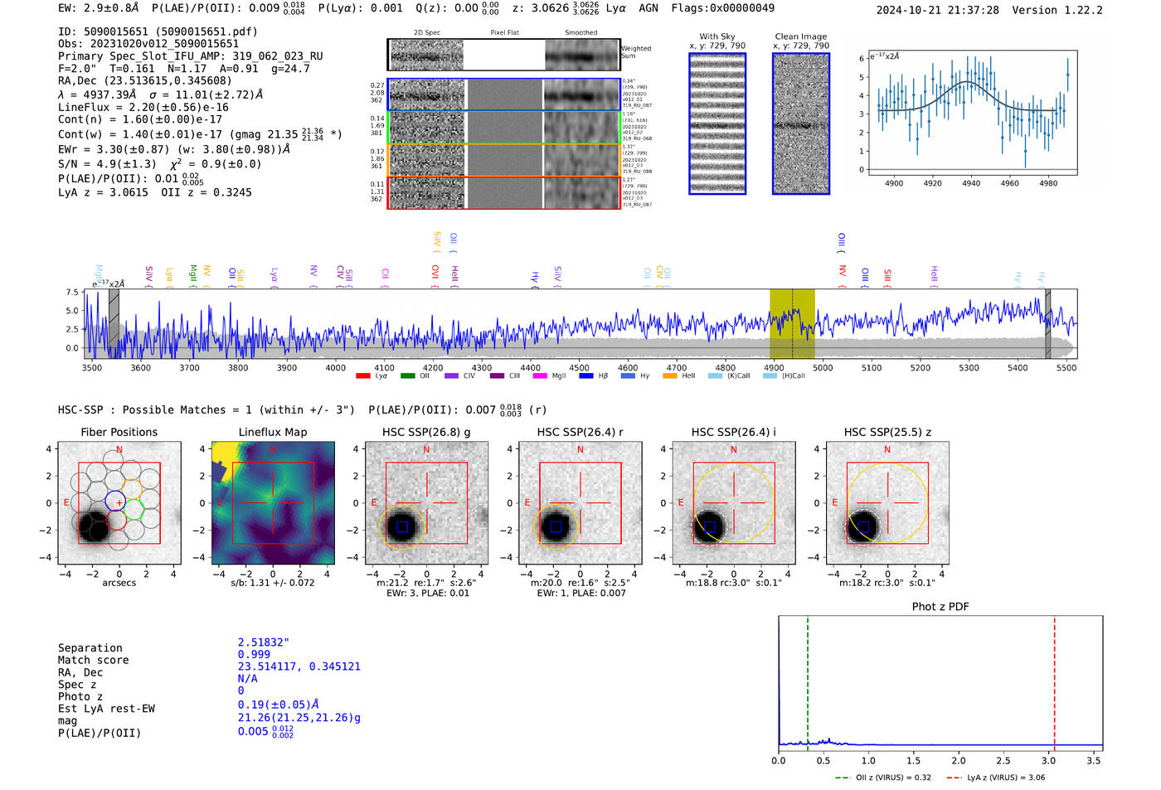The width and height of the screenshot is (1161, 790).
Task: Select the orange-bordered 2D fiber spectrum row
Action: pyautogui.click(x=503, y=160)
